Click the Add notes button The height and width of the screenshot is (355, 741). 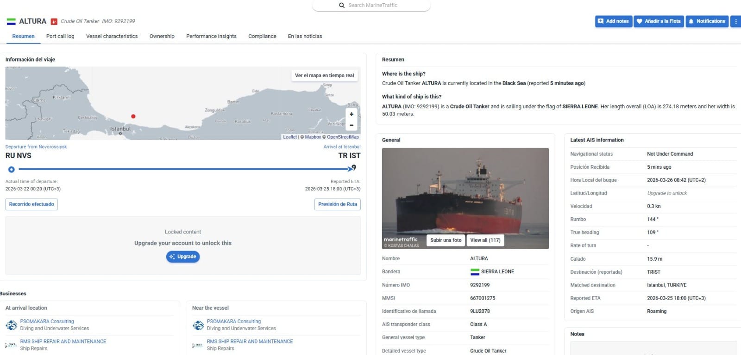tap(613, 21)
